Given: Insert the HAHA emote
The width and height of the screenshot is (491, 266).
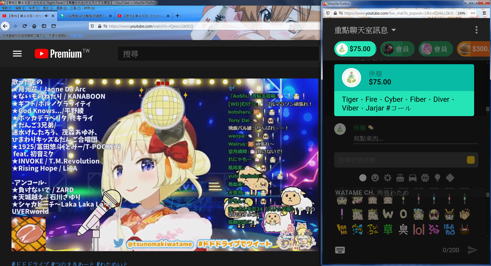Looking at the screenshot, I should point(342,229).
